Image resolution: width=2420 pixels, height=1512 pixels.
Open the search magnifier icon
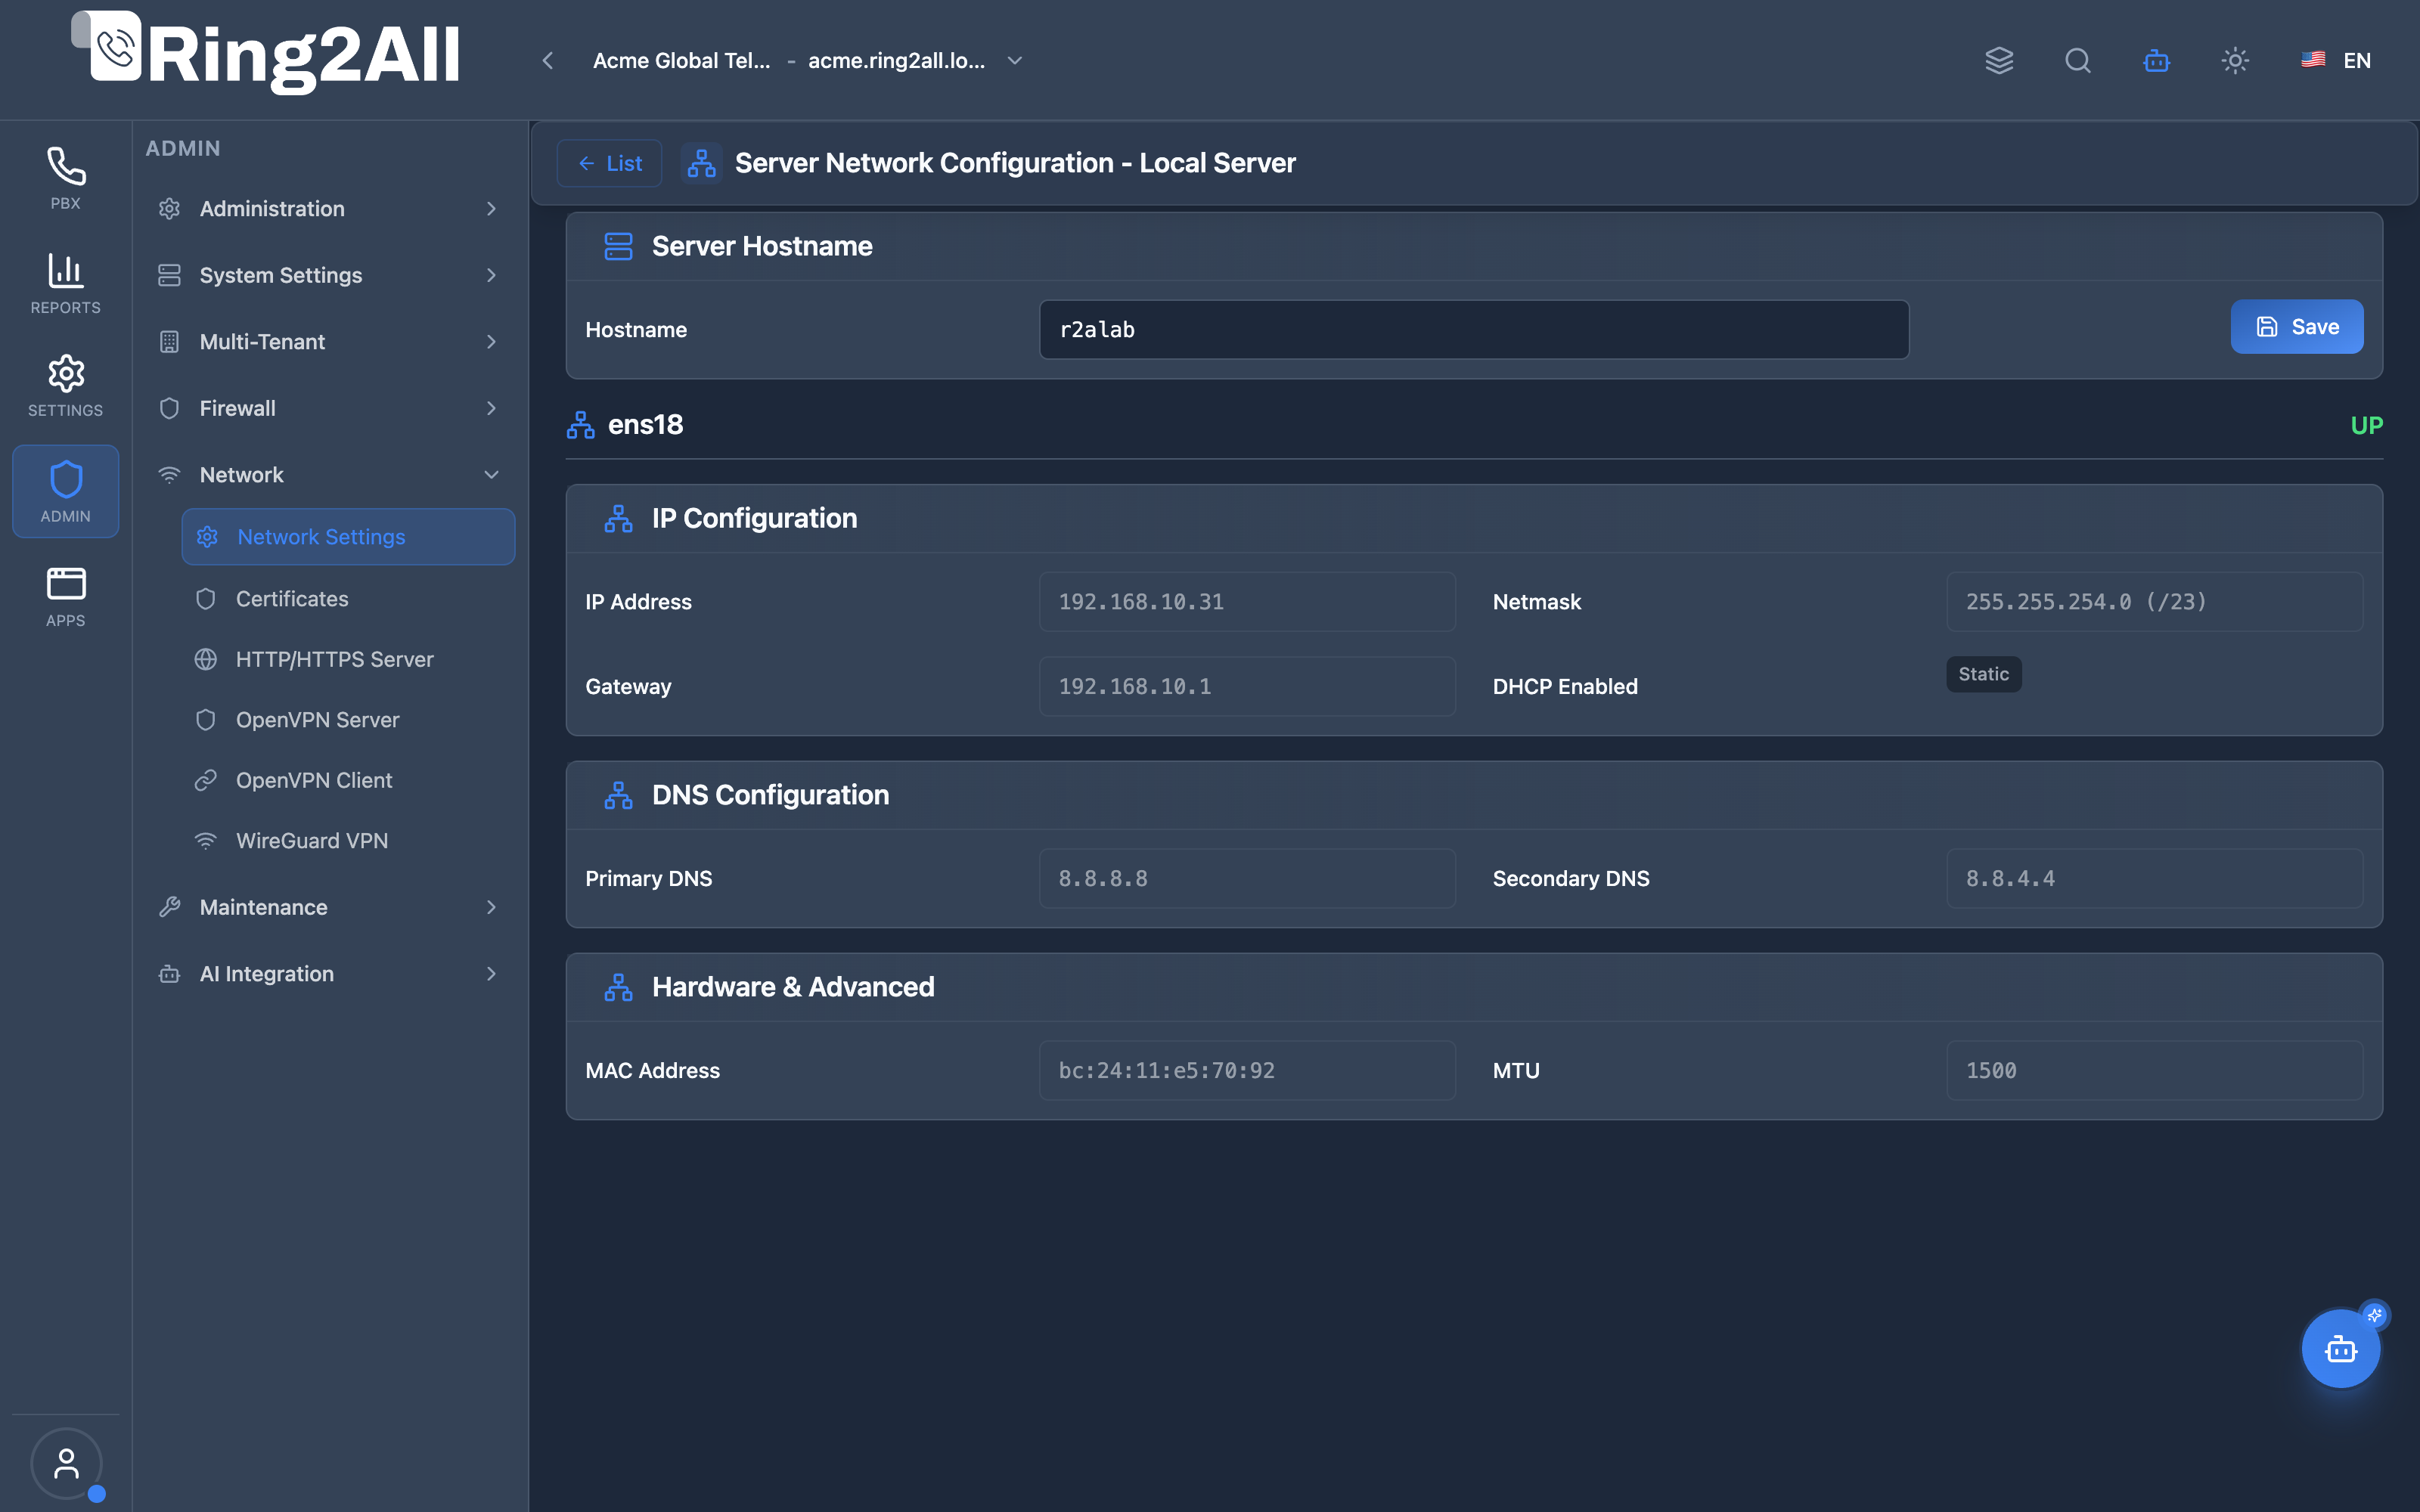2078,60
